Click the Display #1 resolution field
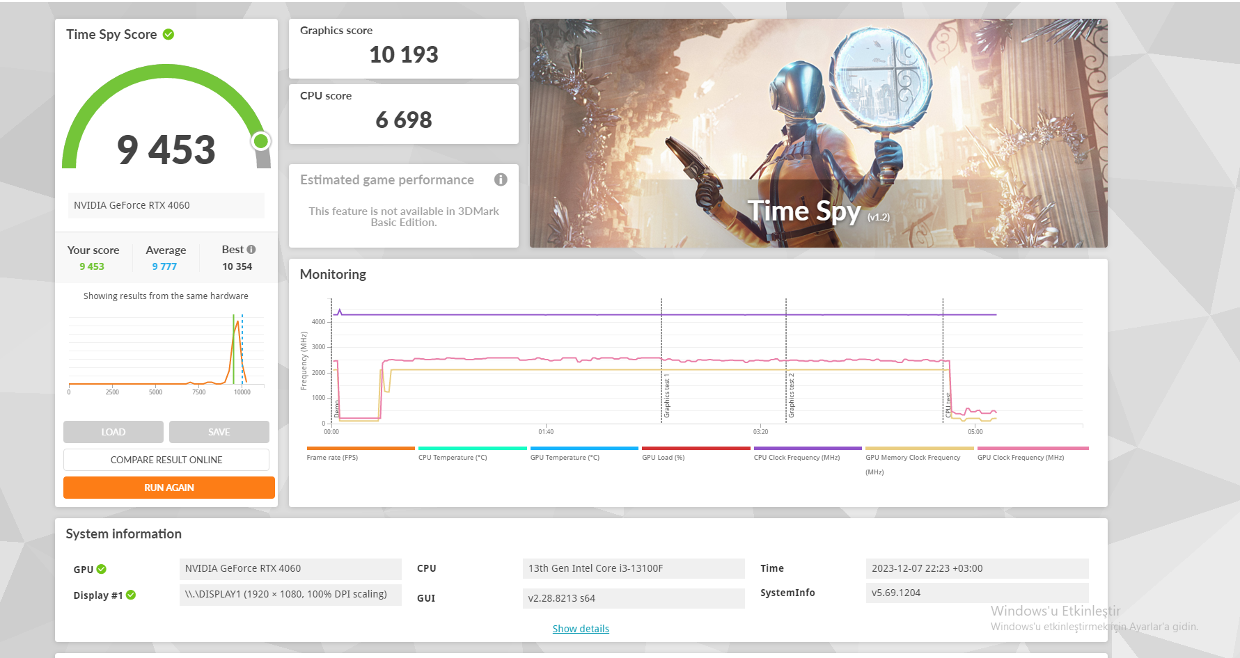The image size is (1240, 658). [x=290, y=595]
